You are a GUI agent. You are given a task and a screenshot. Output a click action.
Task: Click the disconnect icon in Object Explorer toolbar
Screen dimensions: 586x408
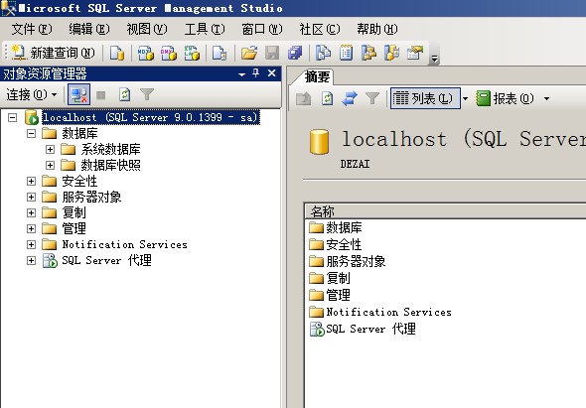click(x=78, y=94)
